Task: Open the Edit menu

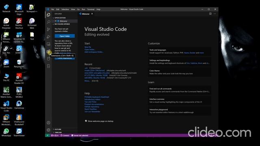Action: coord(58,9)
